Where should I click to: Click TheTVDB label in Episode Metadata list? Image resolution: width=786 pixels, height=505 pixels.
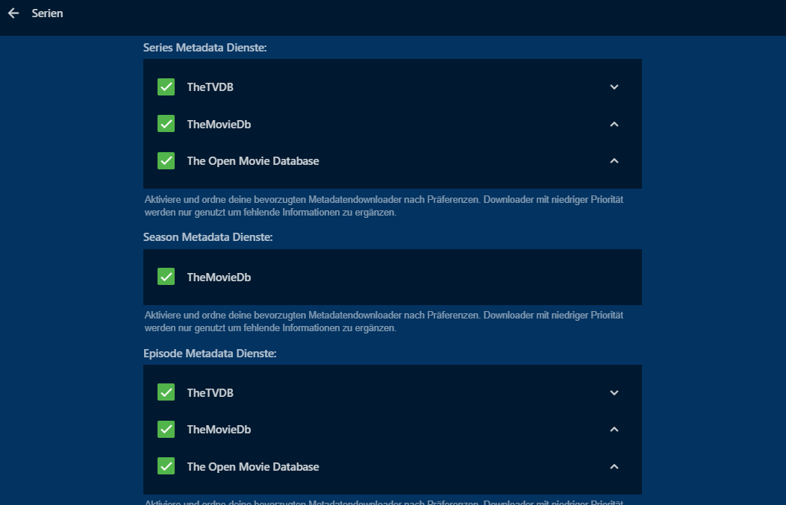pos(210,393)
